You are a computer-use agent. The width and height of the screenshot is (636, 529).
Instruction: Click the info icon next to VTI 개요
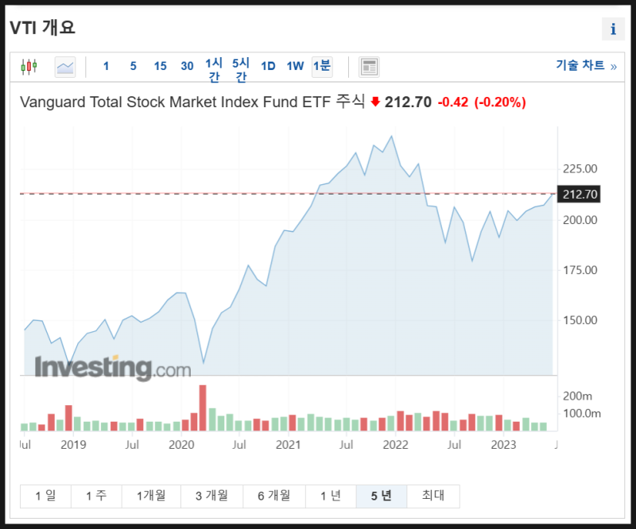pos(612,29)
